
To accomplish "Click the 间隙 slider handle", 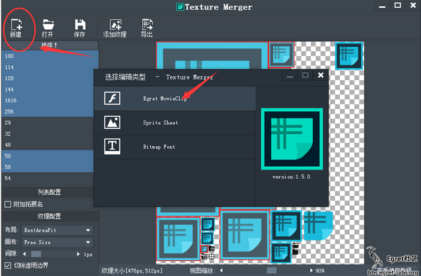I will click(x=36, y=254).
